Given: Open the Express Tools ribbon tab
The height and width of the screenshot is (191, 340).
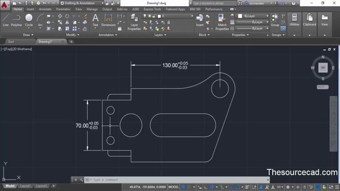Looking at the screenshot, I should click(152, 10).
